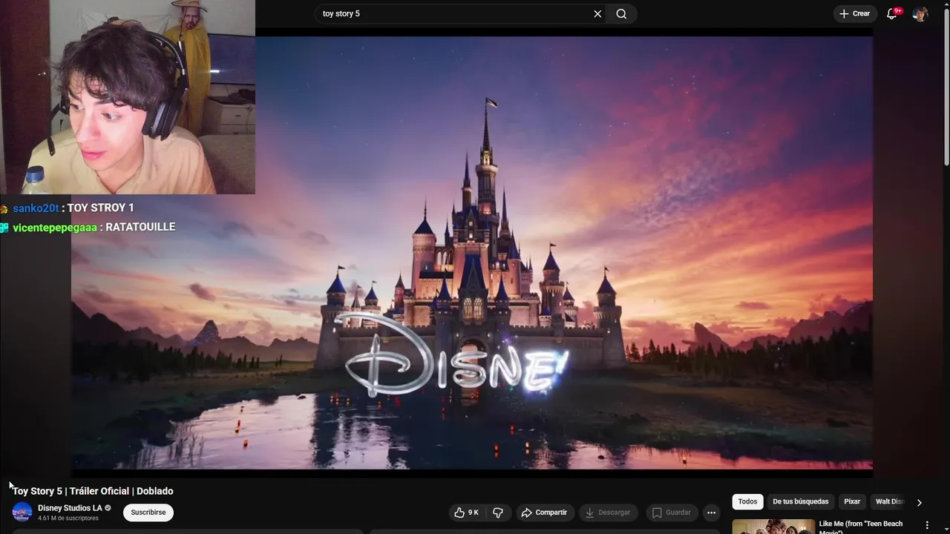950x534 pixels.
Task: Open the Disney Studios LA channel avatar
Action: pyautogui.click(x=22, y=512)
